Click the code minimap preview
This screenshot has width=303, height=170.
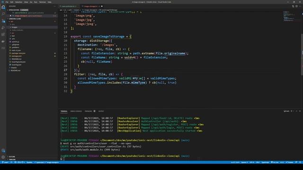click(292, 16)
